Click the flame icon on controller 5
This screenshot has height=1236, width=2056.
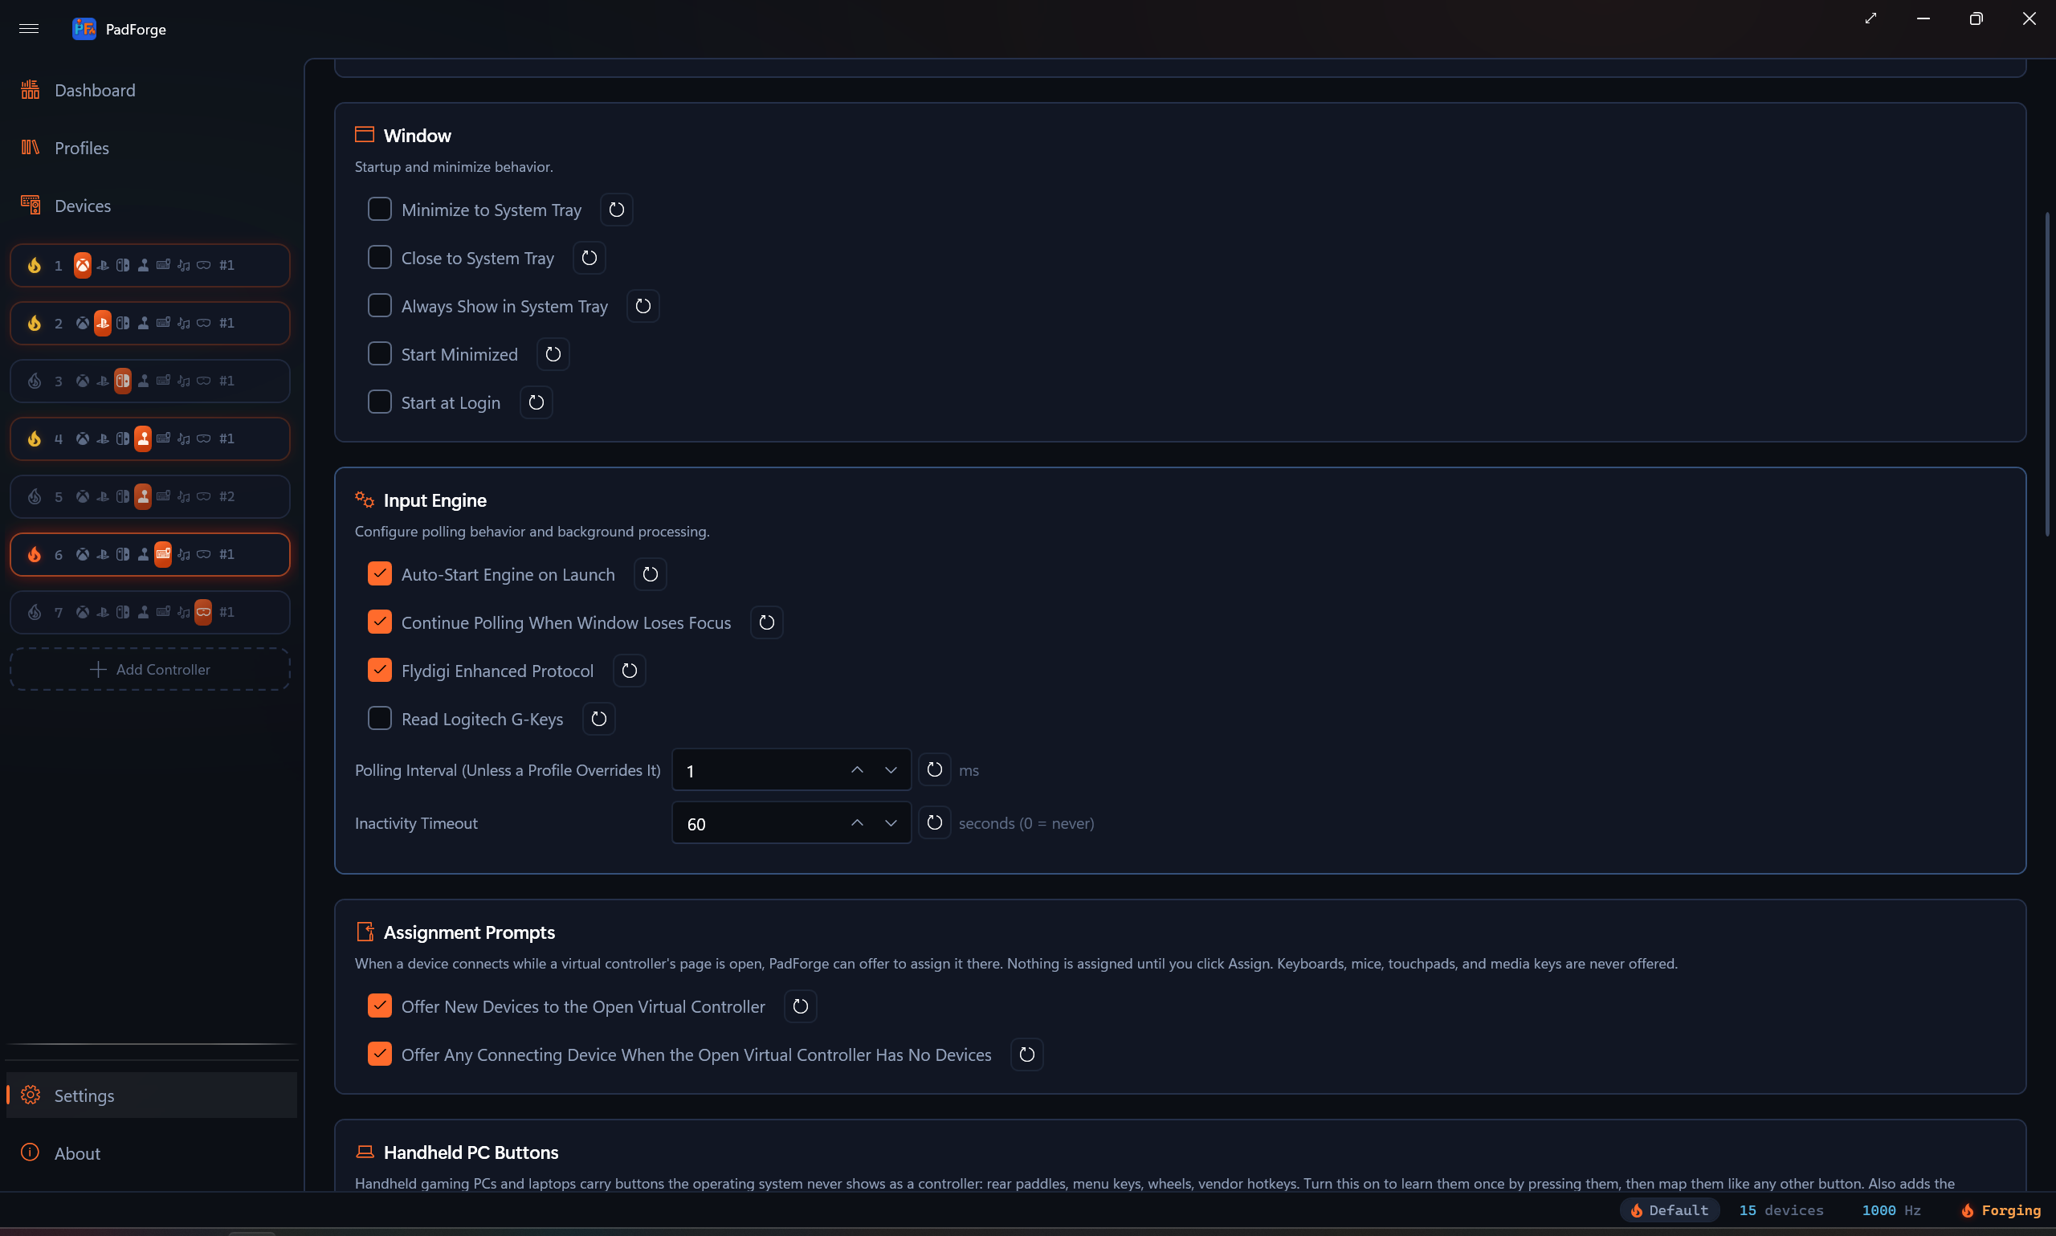[35, 496]
